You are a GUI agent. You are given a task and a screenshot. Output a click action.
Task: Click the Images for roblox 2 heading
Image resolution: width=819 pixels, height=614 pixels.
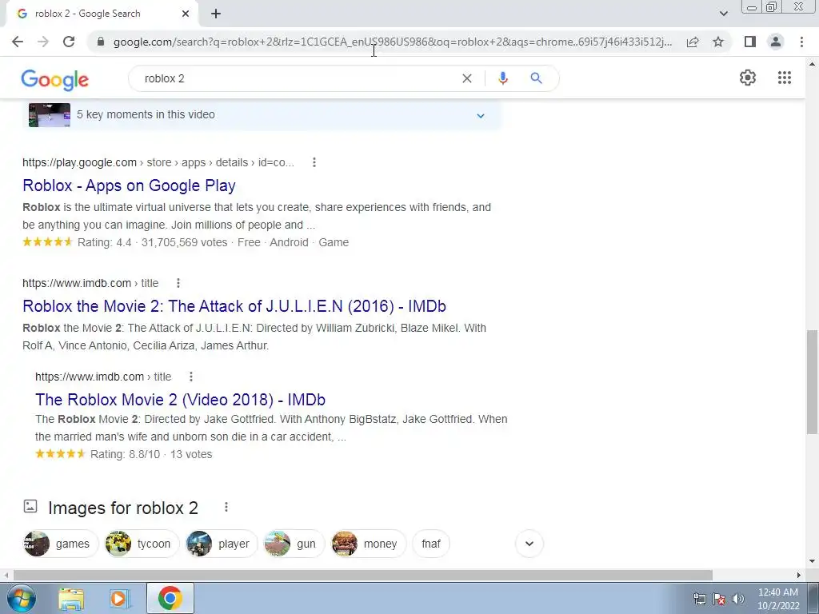123,508
